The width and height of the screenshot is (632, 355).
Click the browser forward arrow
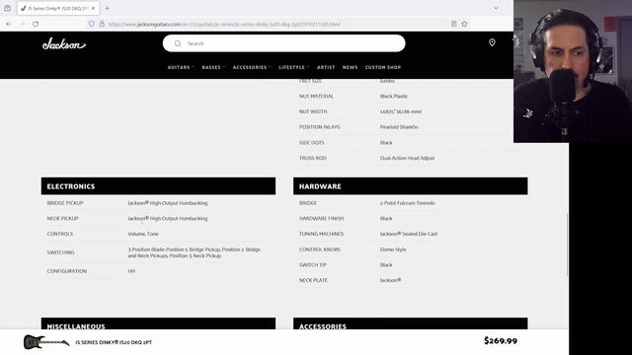point(23,24)
